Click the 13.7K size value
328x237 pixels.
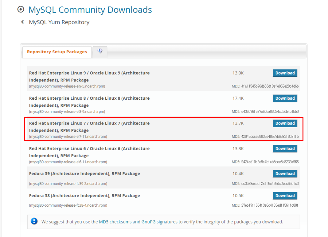238,124
